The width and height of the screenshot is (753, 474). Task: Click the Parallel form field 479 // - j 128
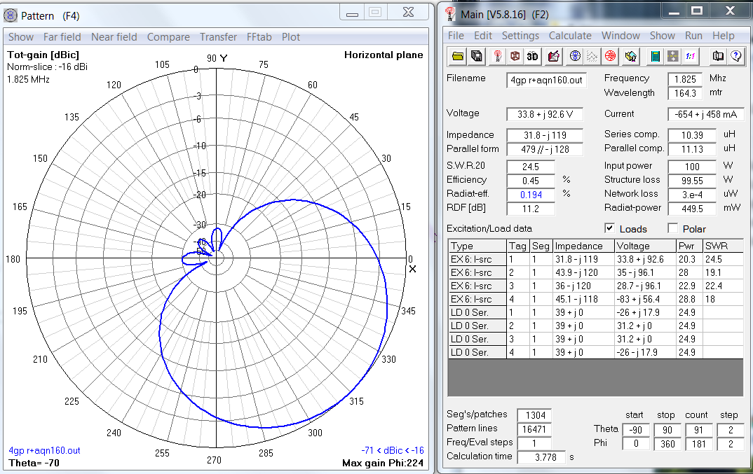(x=545, y=149)
